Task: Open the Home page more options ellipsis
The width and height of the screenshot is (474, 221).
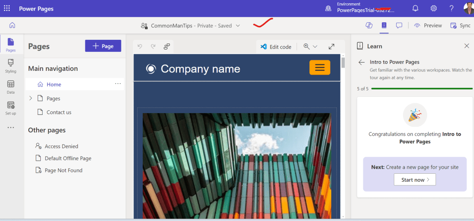Action: [118, 84]
